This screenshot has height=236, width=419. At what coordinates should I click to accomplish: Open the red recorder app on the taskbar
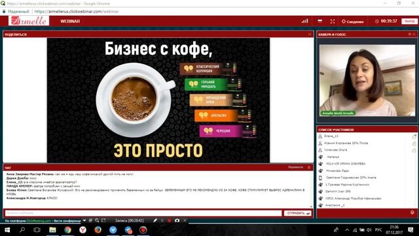pyautogui.click(x=143, y=230)
